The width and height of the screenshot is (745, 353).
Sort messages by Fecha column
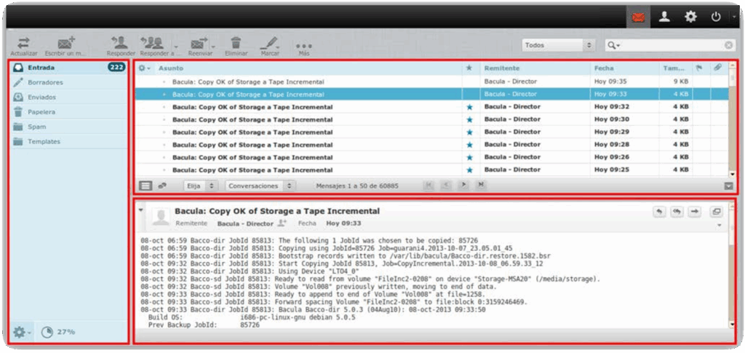604,68
